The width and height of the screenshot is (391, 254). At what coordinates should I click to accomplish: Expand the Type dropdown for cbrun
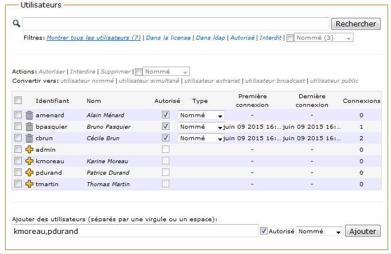pyautogui.click(x=200, y=138)
